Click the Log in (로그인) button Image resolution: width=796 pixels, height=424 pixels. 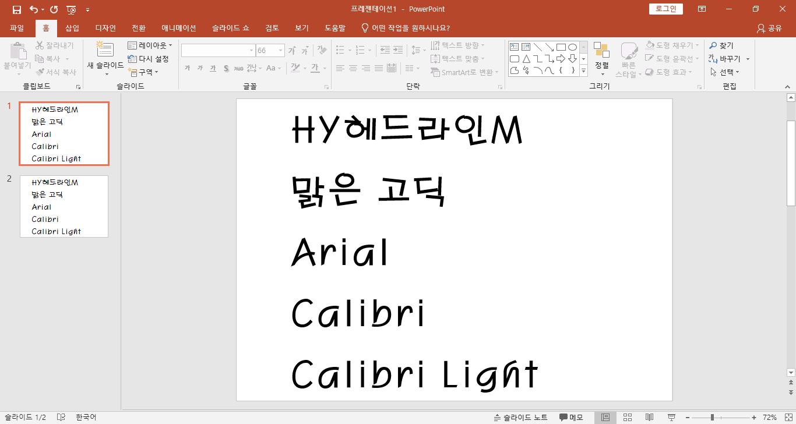click(x=665, y=9)
